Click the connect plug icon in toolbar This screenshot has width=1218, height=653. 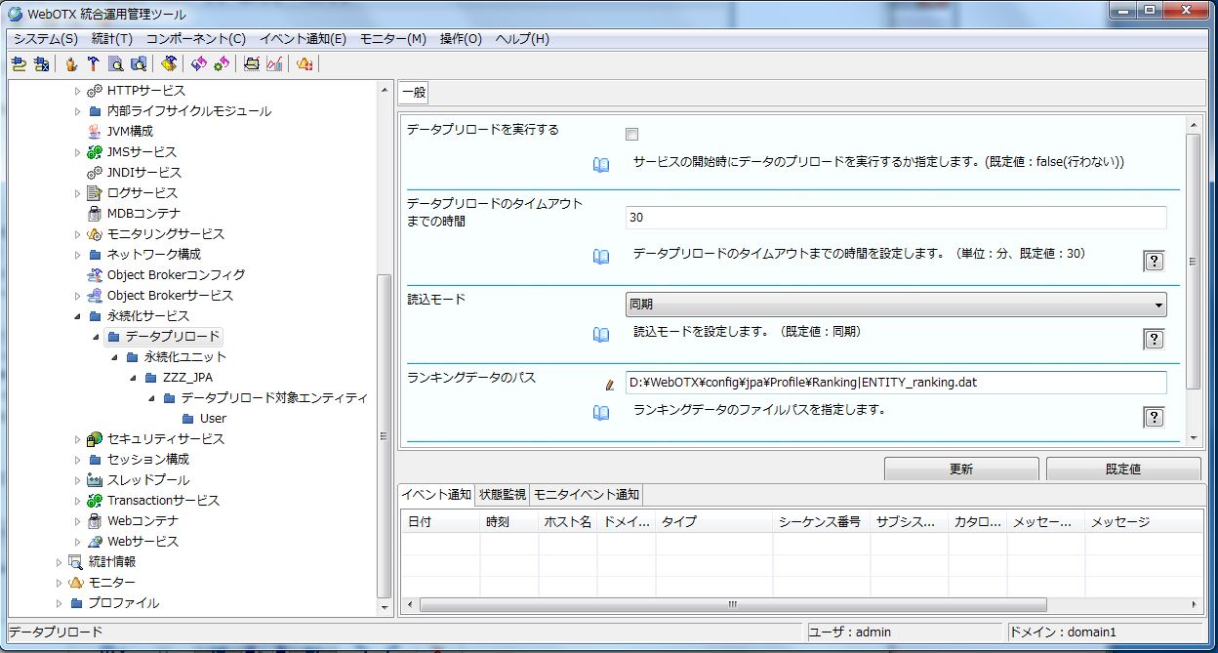(x=19, y=64)
